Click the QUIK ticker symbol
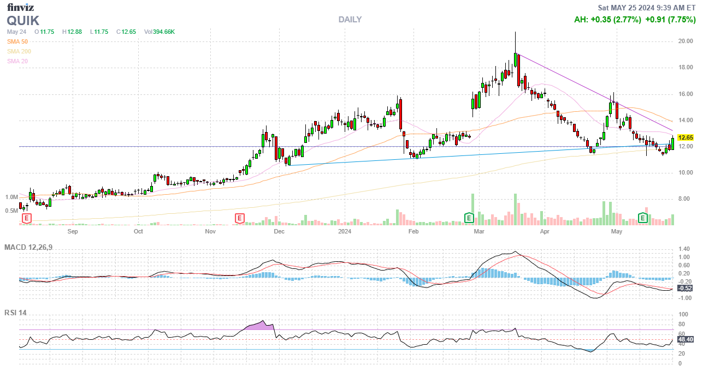Screen dimensions: 703x372 click(x=23, y=21)
